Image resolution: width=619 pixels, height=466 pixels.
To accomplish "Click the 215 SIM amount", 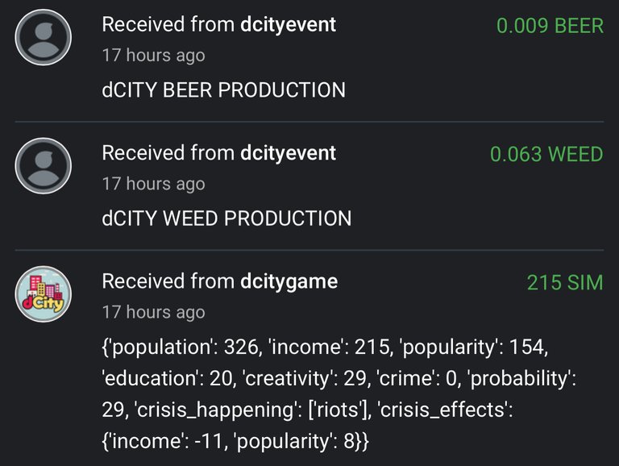I will coord(565,282).
